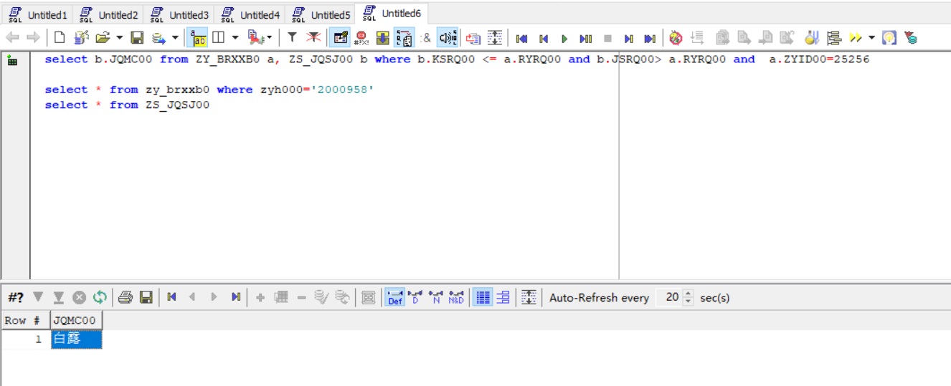
Task: Save results using grid toolbar disk icon
Action: [146, 297]
